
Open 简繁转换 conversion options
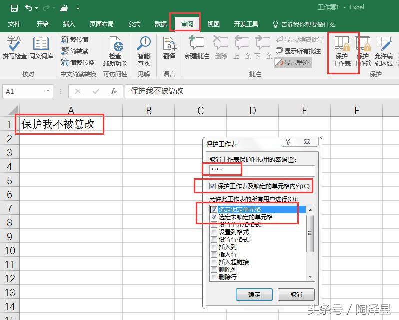coord(77,62)
